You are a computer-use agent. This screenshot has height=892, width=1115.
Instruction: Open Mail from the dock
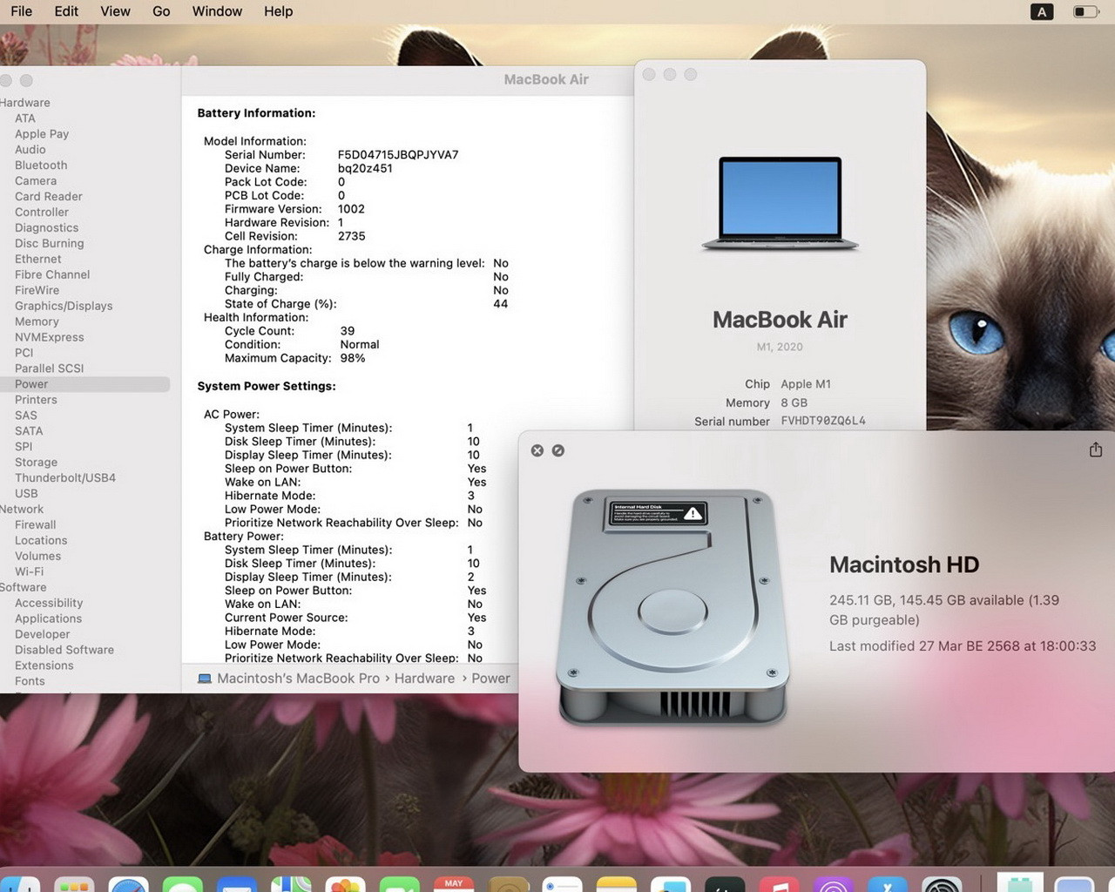tap(237, 883)
